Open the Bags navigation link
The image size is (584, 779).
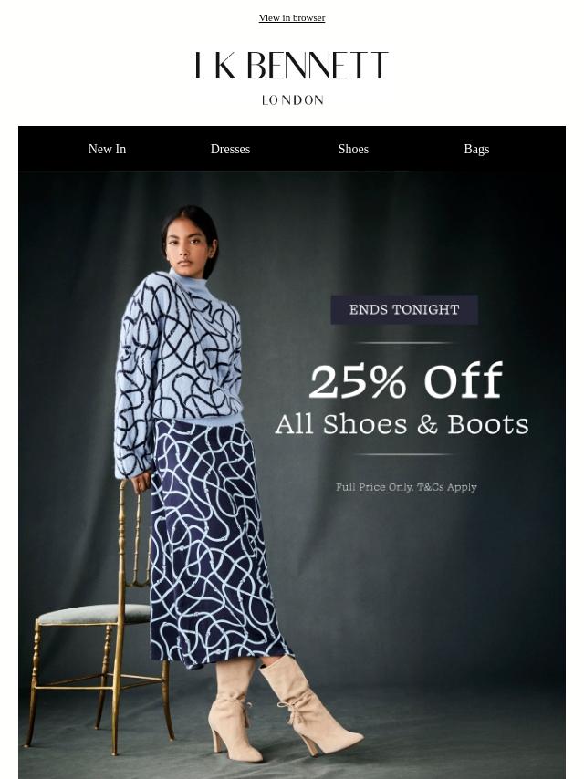point(476,149)
